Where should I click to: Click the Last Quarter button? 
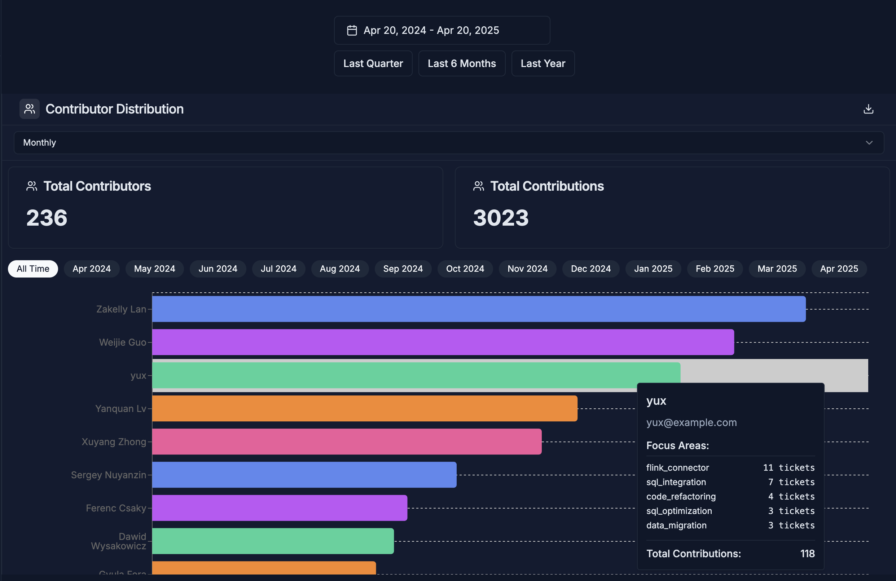[x=373, y=63]
